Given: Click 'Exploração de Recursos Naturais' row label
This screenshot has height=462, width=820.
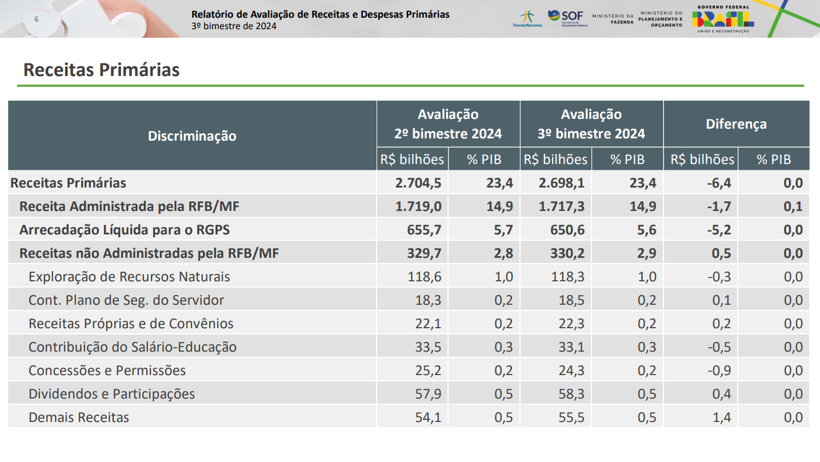Looking at the screenshot, I should click(x=129, y=277).
